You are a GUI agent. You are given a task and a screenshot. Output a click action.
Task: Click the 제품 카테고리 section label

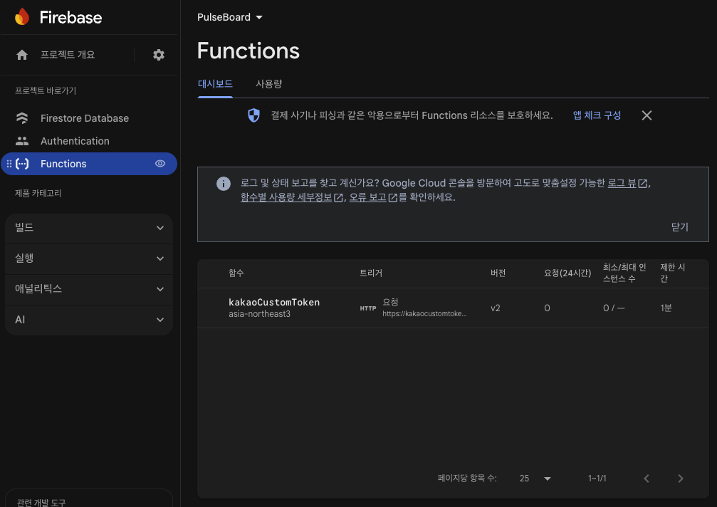38,193
